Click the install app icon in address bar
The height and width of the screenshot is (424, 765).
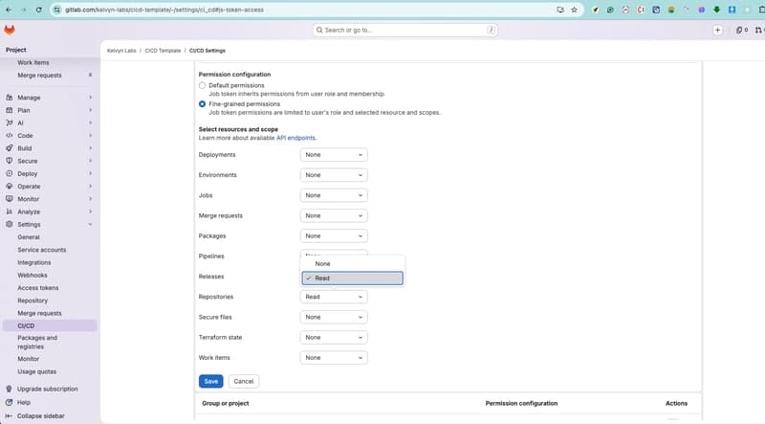560,10
